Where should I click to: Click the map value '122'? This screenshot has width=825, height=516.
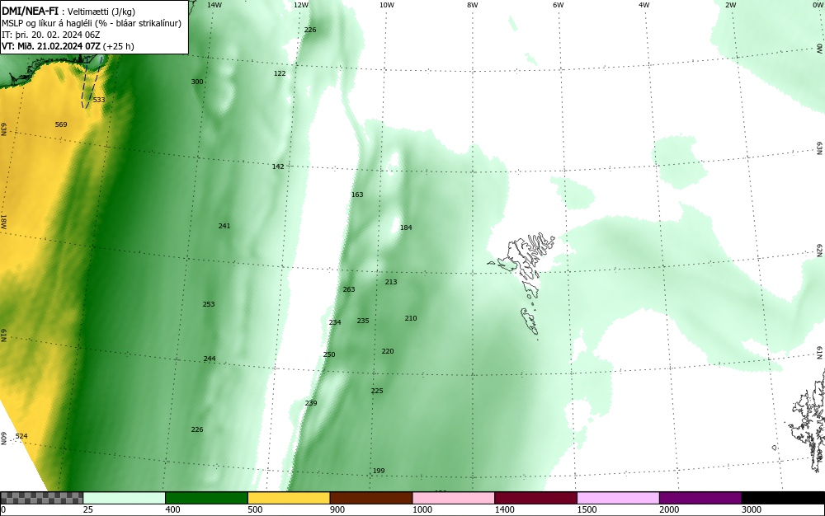pos(280,73)
